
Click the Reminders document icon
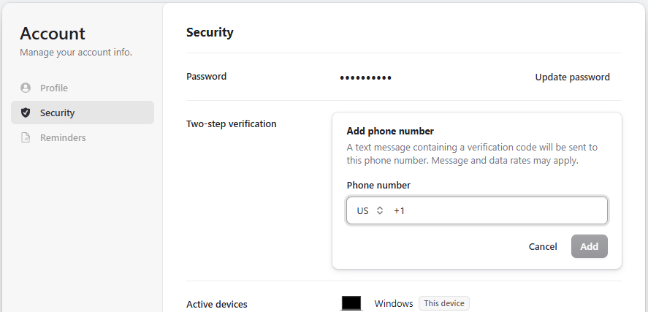tap(26, 137)
